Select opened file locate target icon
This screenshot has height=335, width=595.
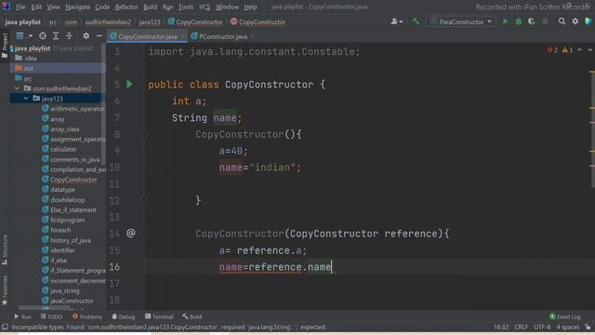[43, 35]
